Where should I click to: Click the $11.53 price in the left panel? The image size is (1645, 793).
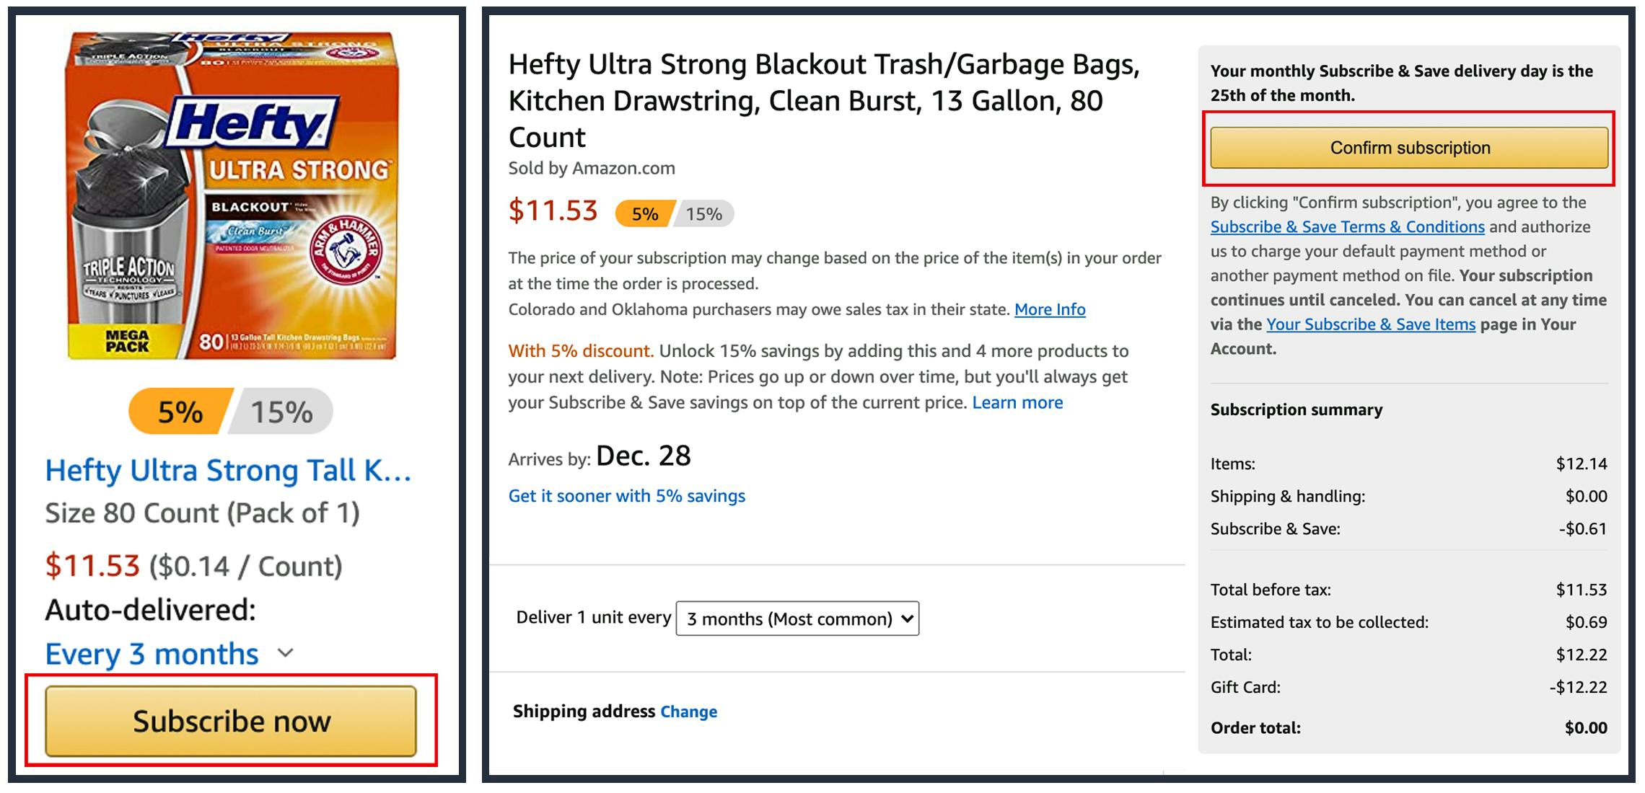(92, 566)
